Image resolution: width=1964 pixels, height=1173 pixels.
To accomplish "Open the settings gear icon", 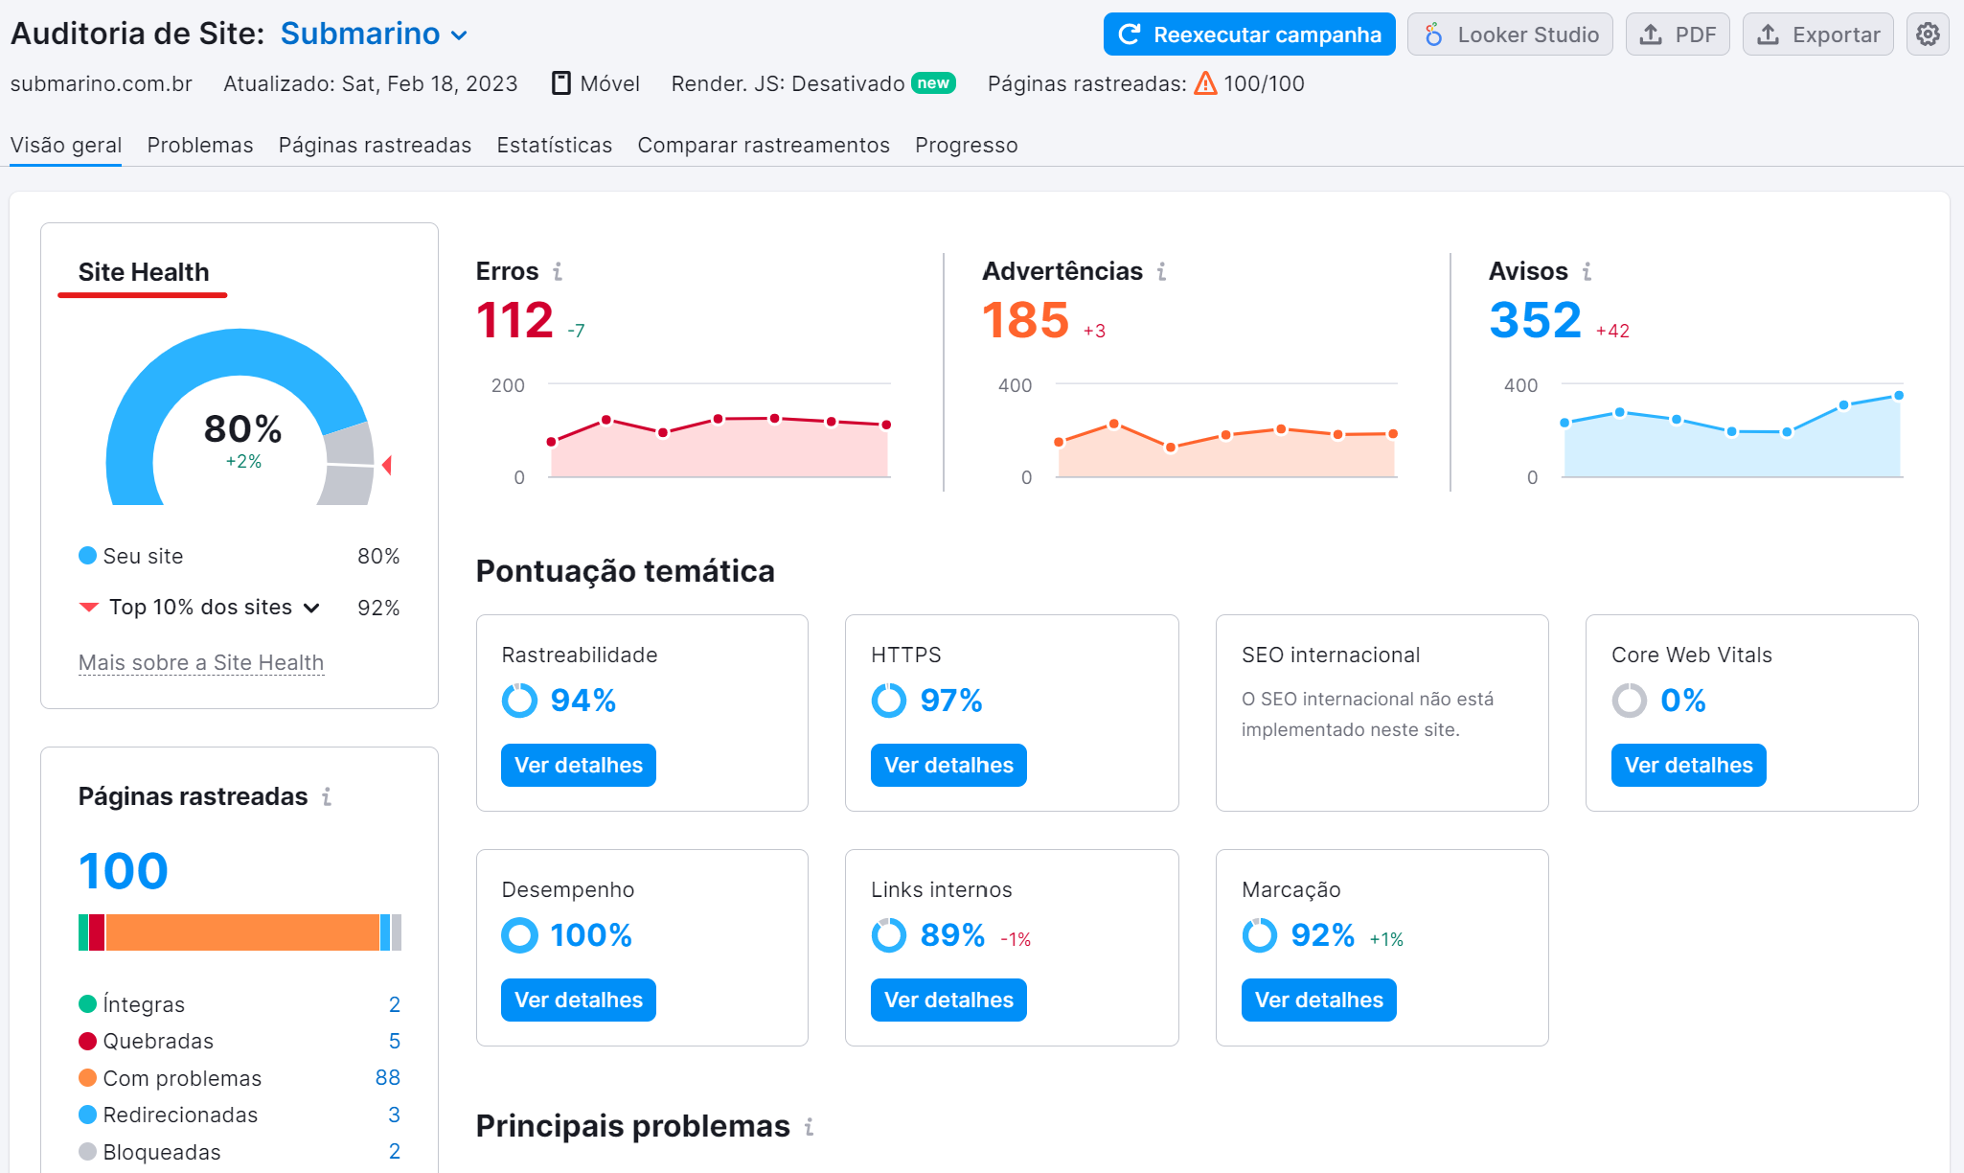I will (x=1929, y=34).
